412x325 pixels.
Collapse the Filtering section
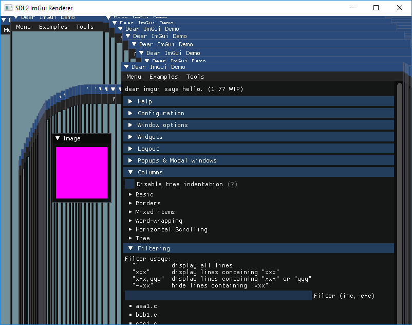click(x=258, y=248)
